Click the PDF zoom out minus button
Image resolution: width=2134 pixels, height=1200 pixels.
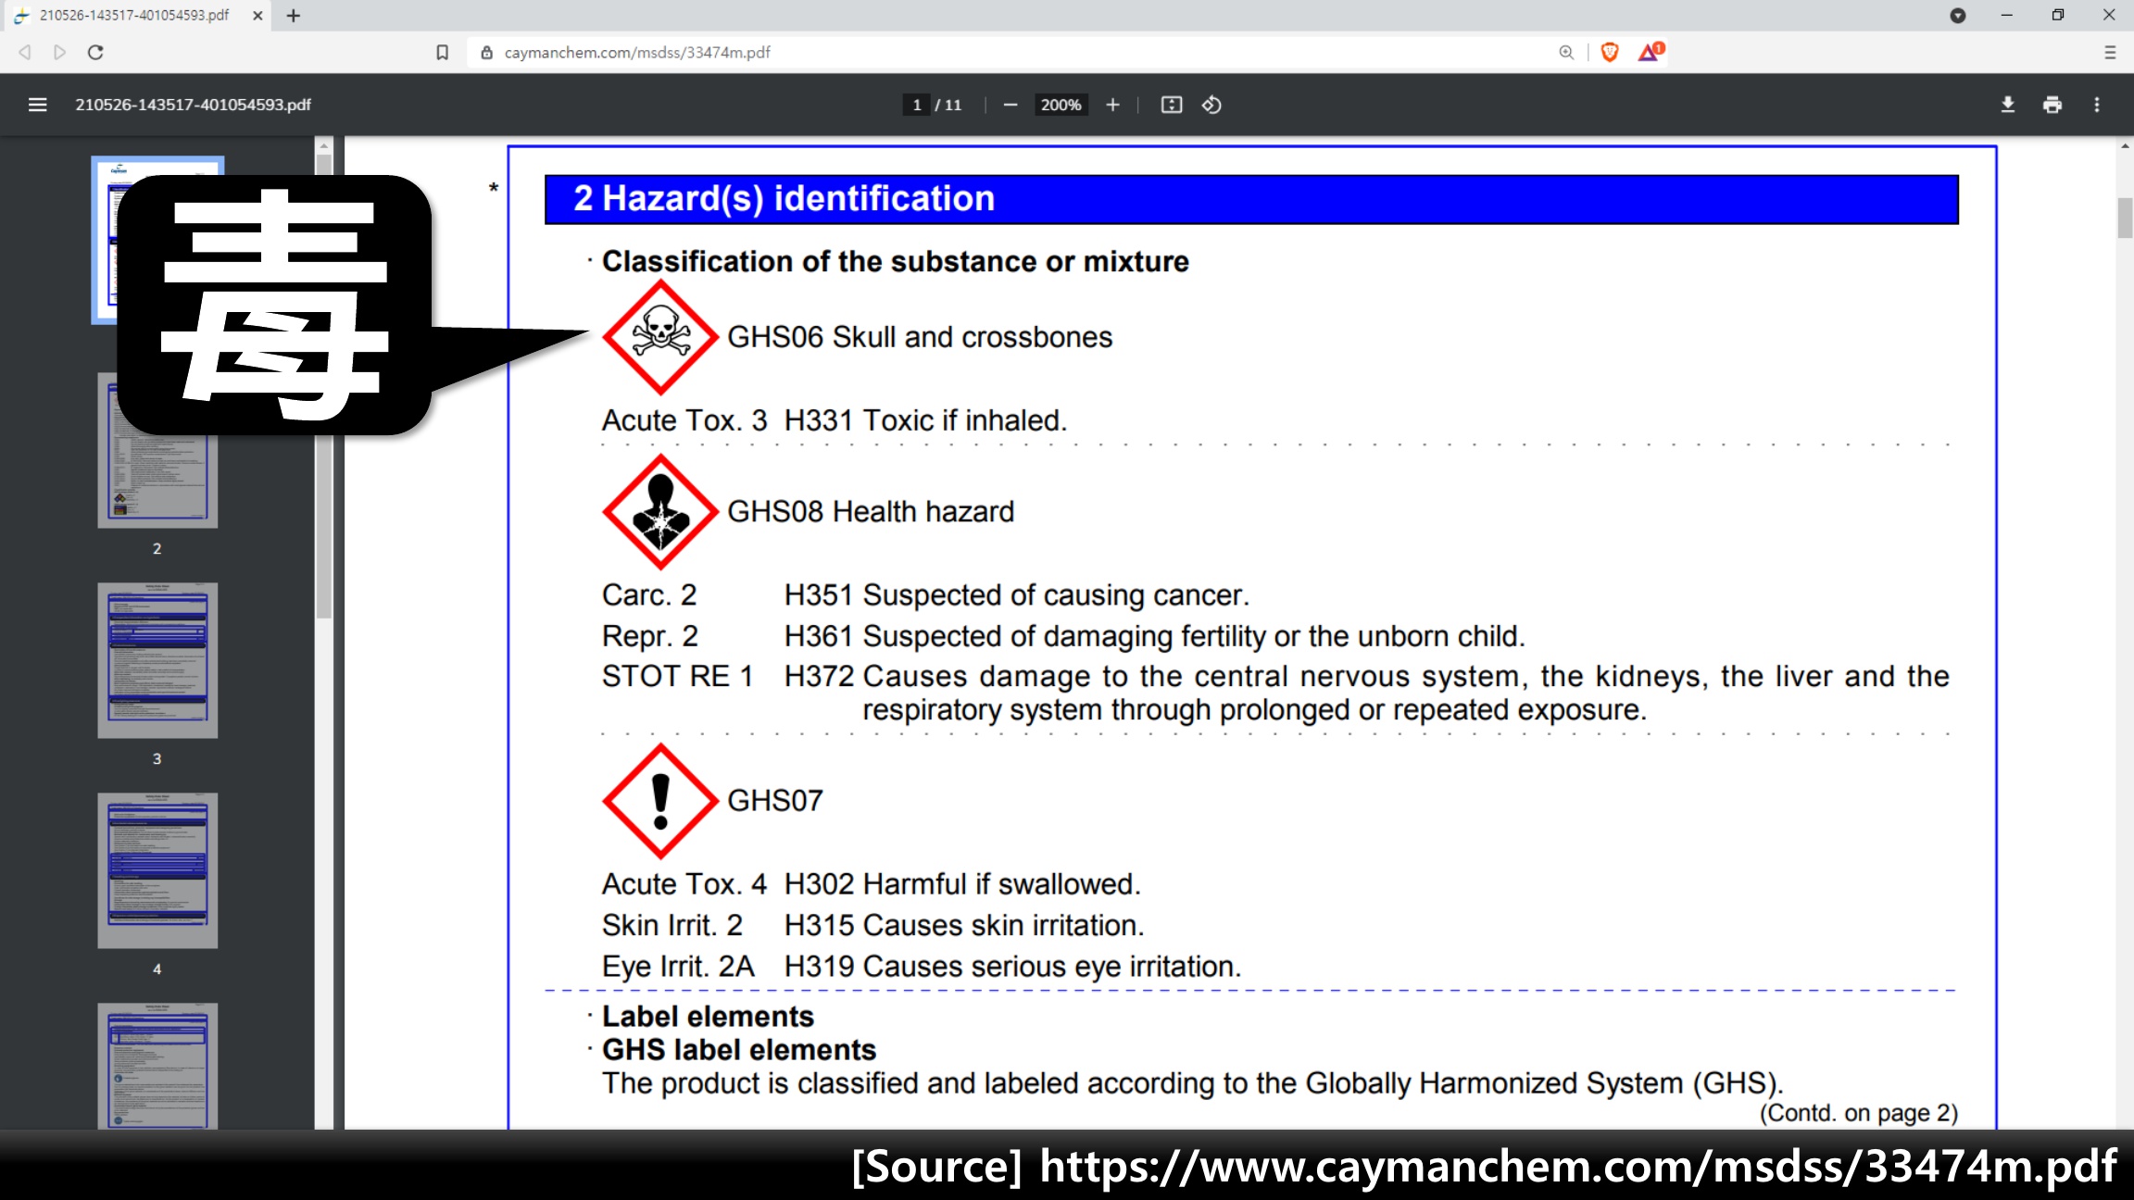(1011, 105)
